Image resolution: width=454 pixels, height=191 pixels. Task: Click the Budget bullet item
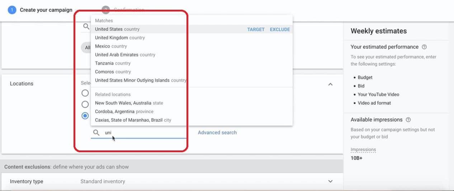tap(365, 78)
